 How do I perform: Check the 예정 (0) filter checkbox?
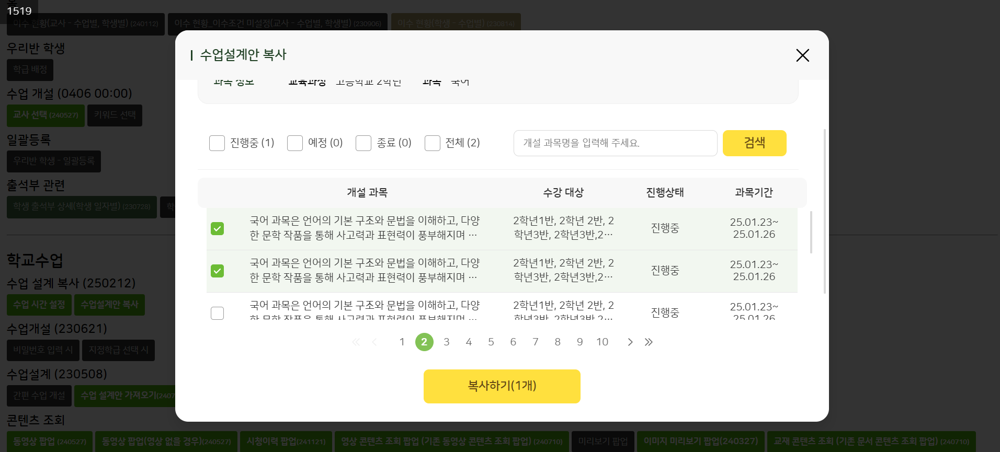[295, 143]
